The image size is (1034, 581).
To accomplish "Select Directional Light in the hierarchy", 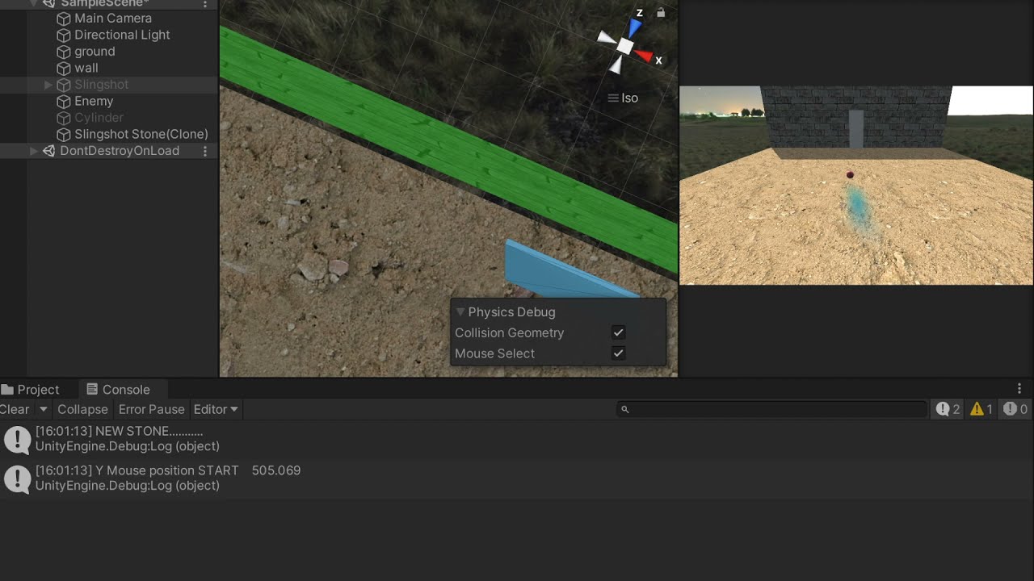I will pyautogui.click(x=122, y=36).
